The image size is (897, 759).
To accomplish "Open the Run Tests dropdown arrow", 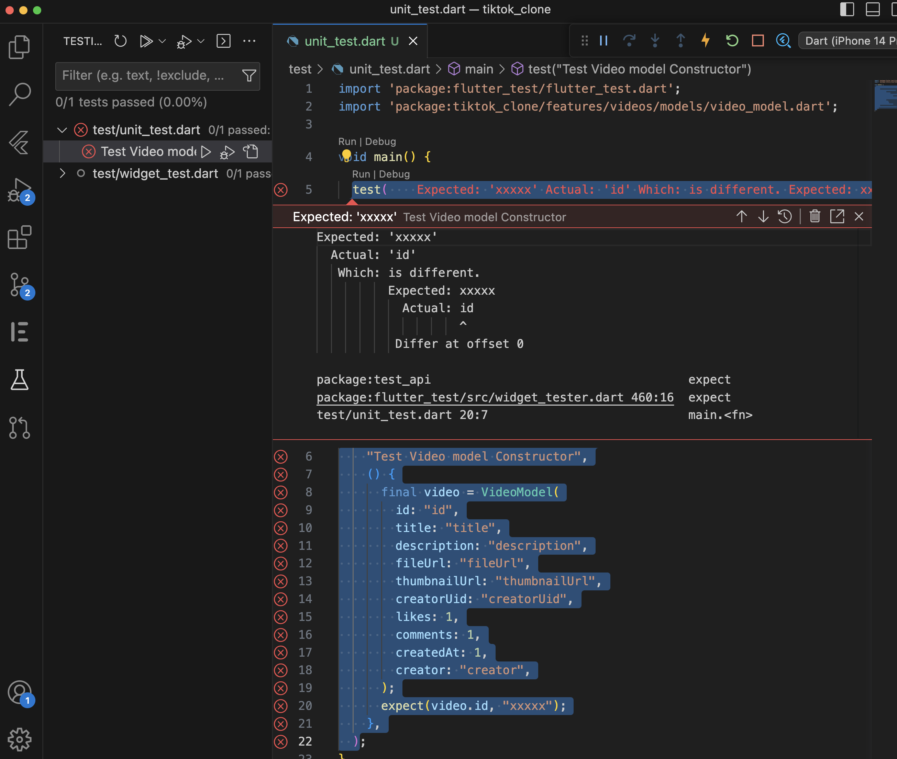I will tap(162, 41).
